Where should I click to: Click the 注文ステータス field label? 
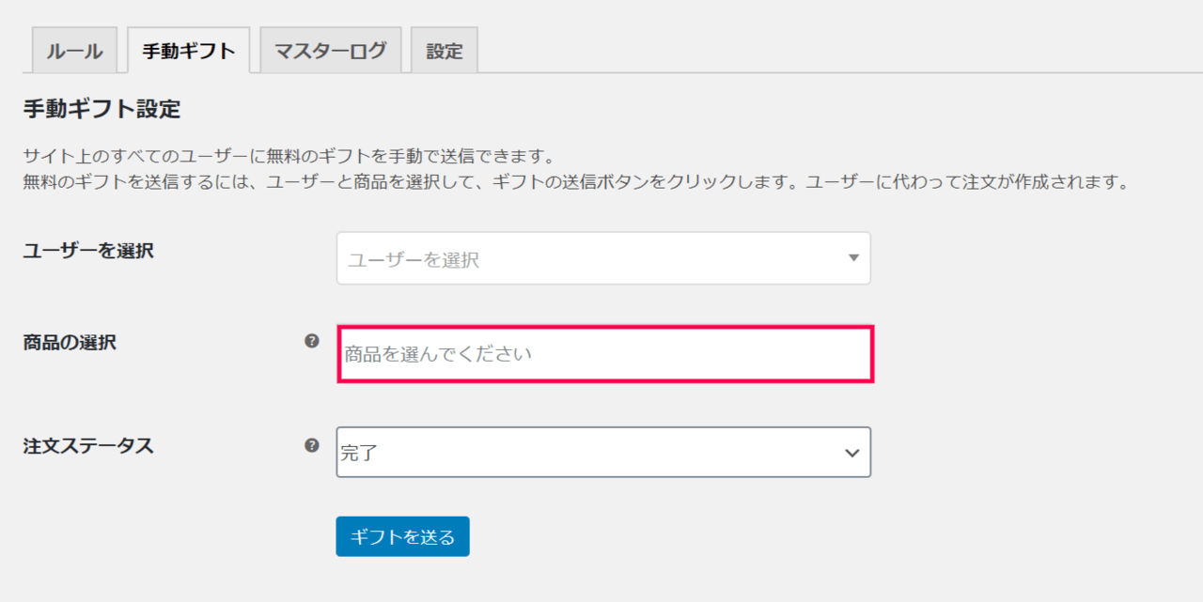click(87, 446)
